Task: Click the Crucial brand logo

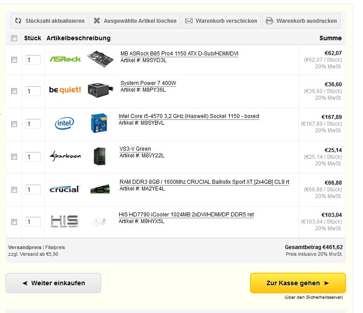Action: click(x=65, y=189)
